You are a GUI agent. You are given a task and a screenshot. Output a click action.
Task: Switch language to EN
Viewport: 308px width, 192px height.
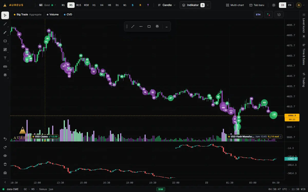290,5
